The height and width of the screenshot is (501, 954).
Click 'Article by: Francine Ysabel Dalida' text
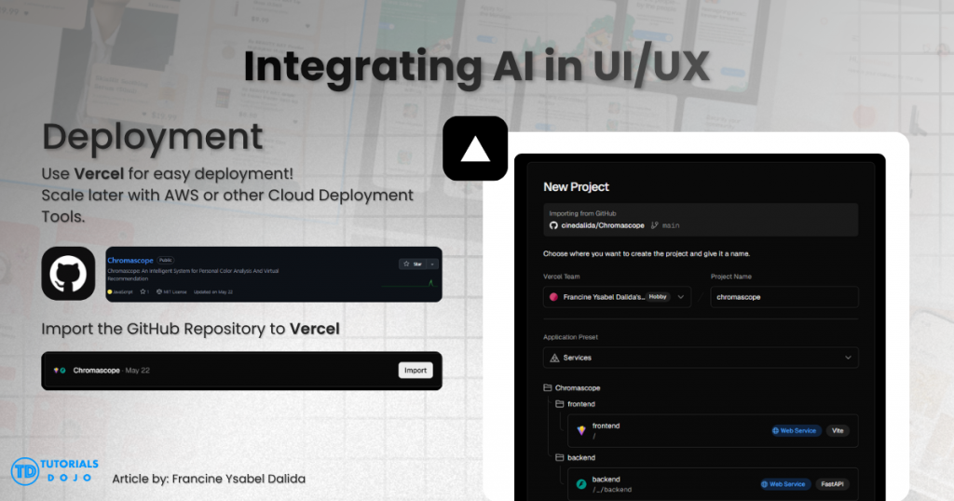pos(209,479)
